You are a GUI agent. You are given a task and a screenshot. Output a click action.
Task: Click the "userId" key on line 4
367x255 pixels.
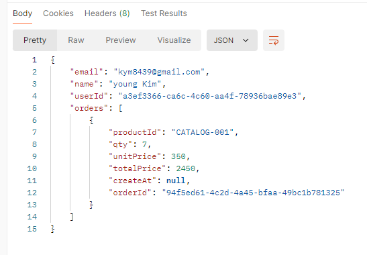89,96
